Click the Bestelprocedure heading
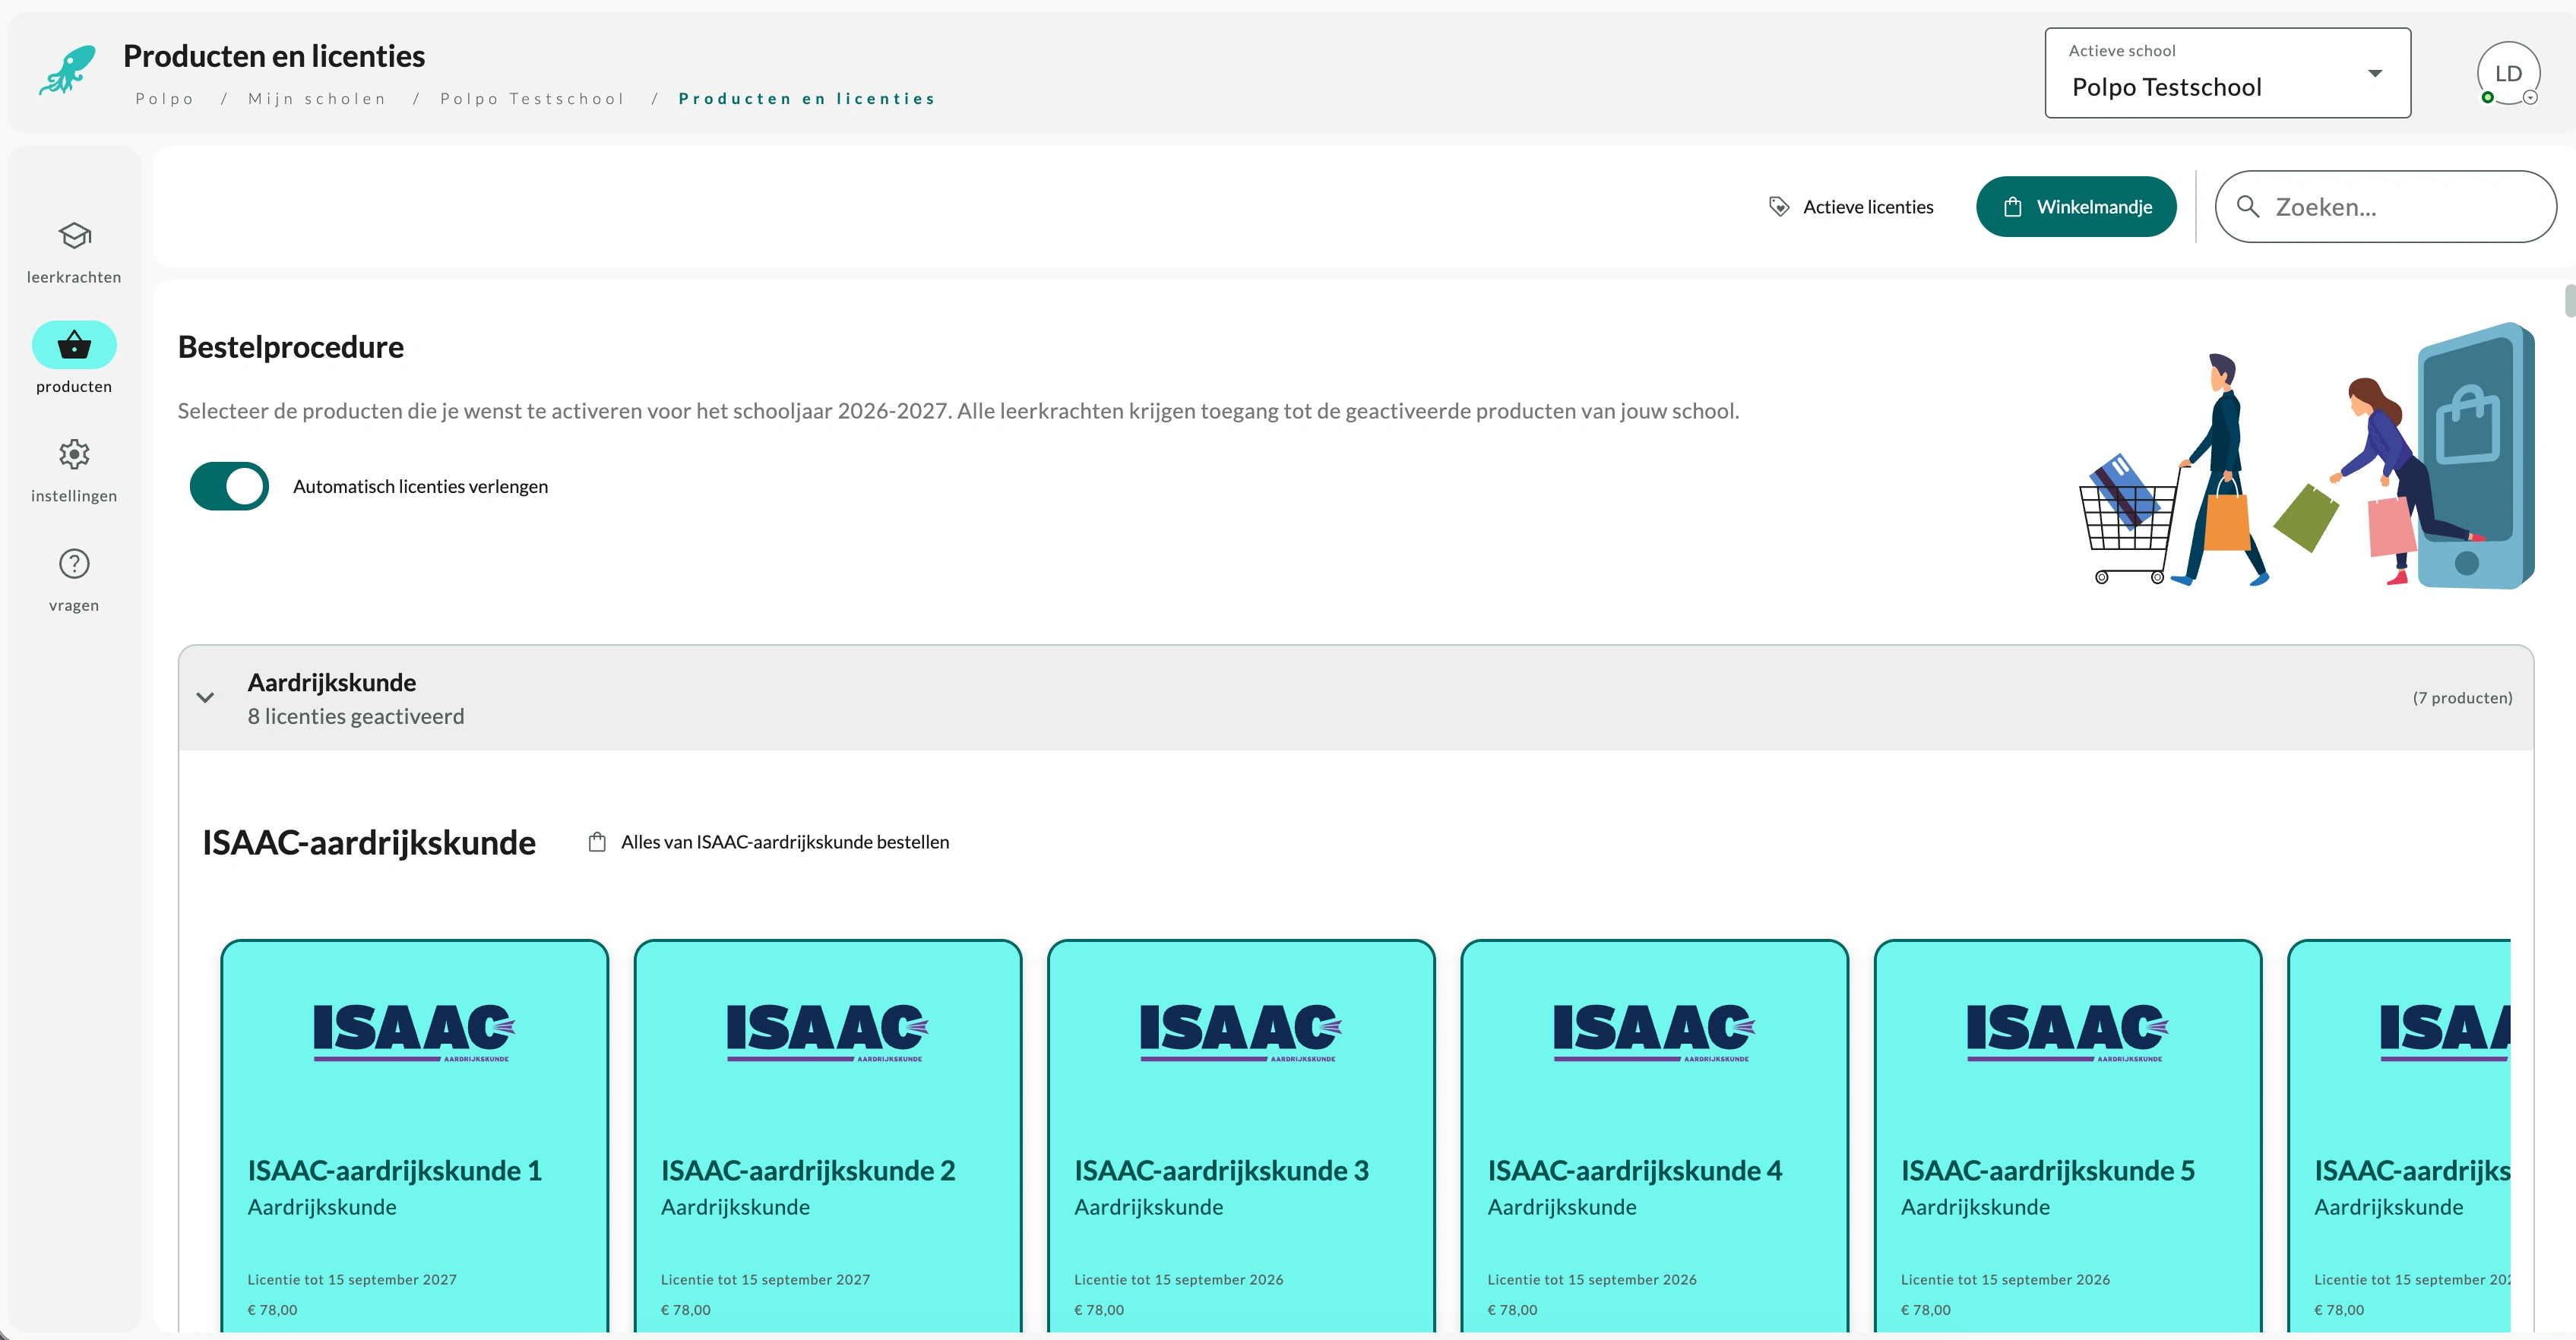Viewport: 2576px width, 1340px height. click(291, 347)
